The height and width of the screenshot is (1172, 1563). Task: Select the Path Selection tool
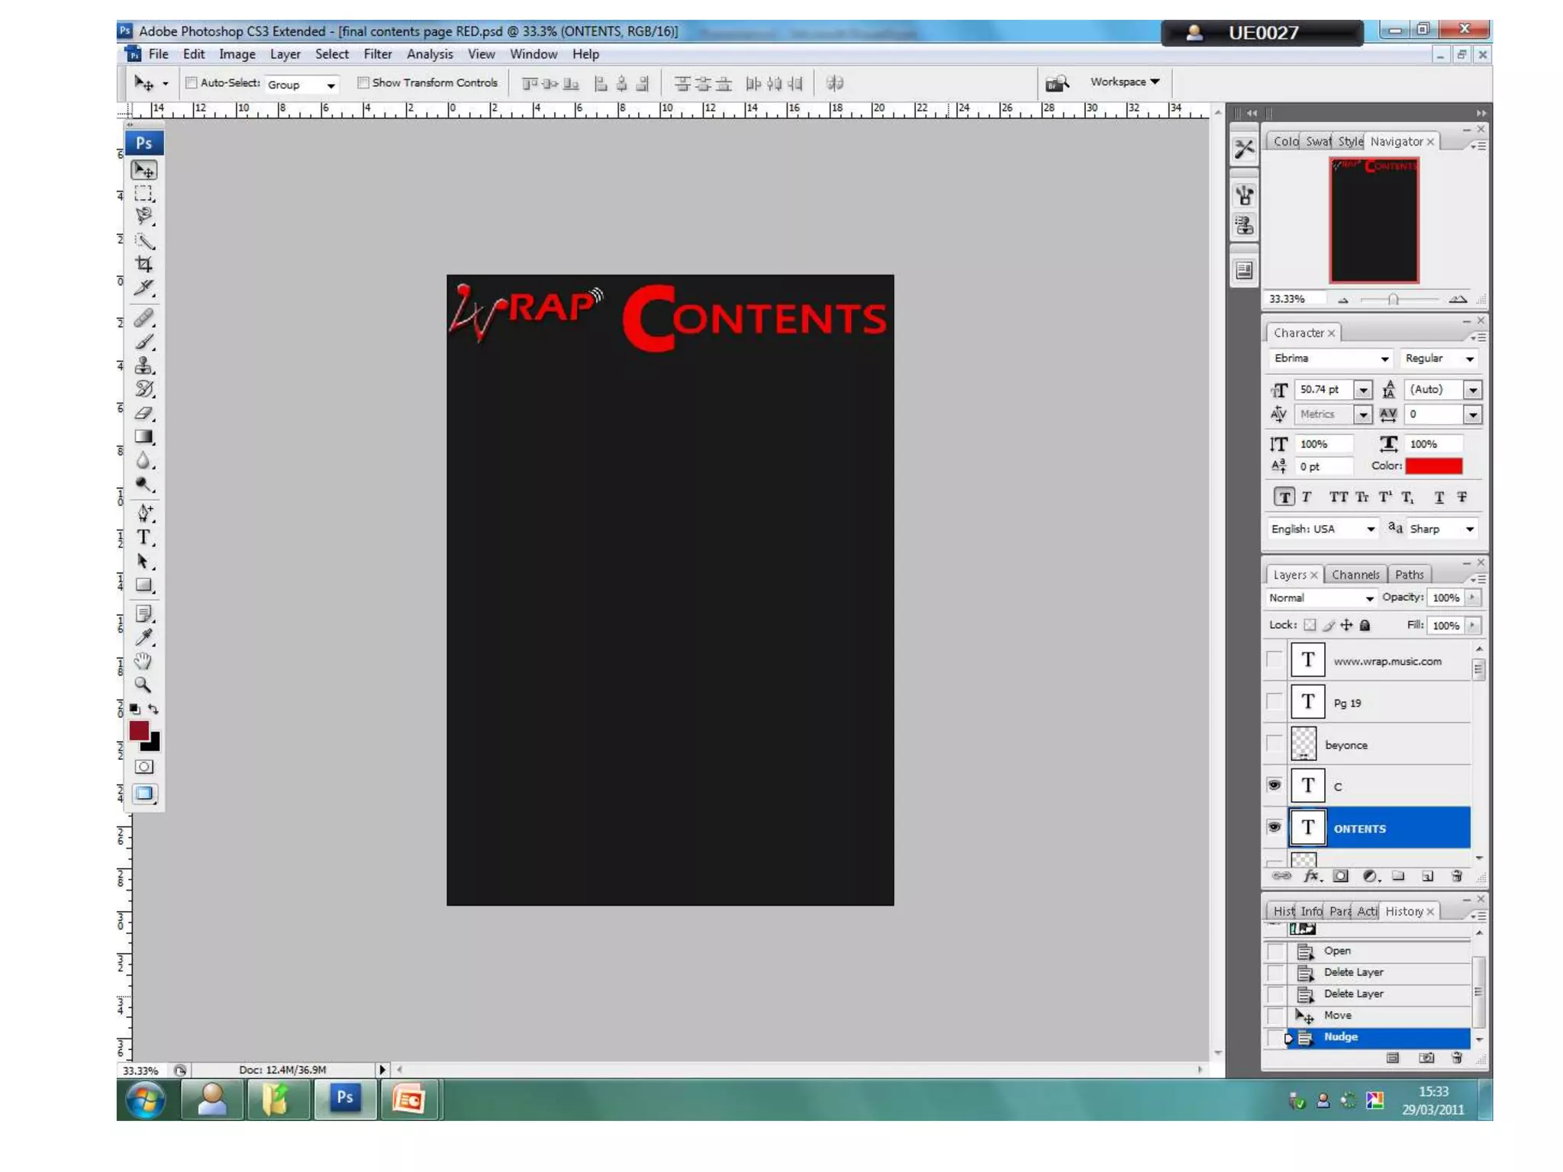coord(144,562)
